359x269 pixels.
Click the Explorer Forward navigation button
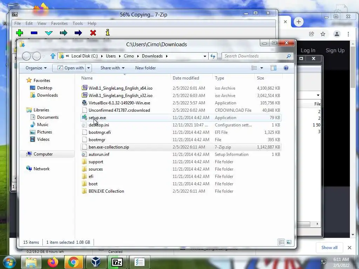[x=36, y=56]
